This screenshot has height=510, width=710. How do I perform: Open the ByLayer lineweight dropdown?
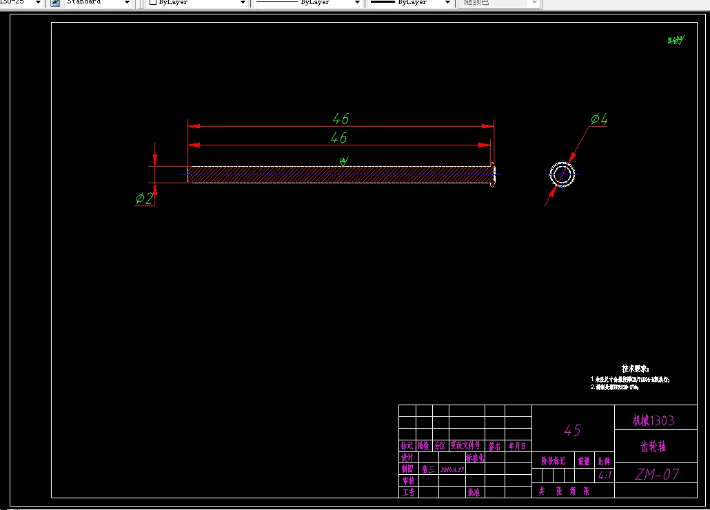[448, 3]
